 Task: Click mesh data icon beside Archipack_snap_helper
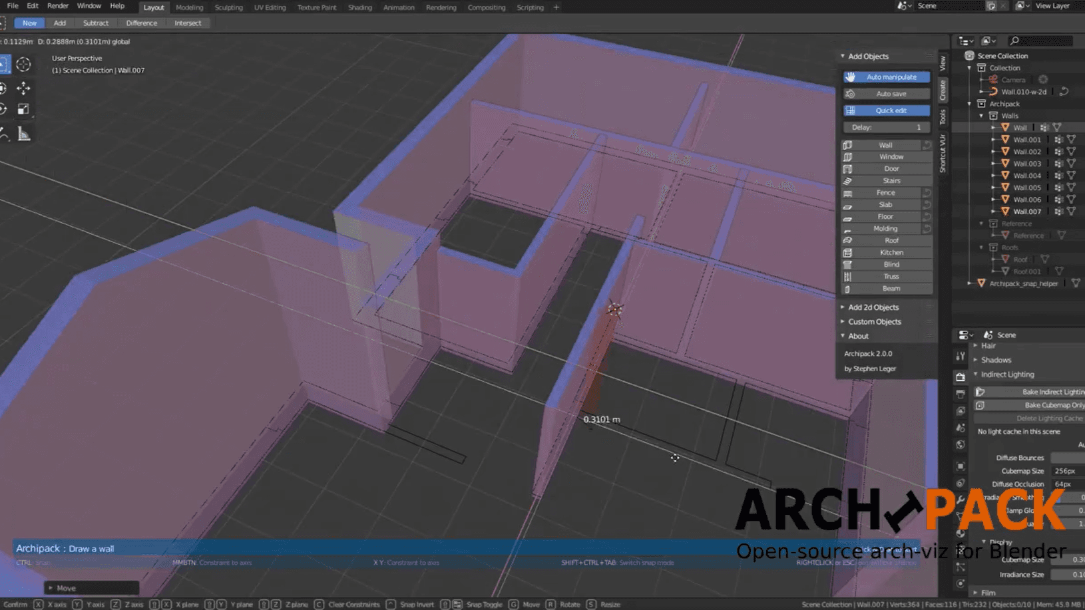(x=1076, y=283)
